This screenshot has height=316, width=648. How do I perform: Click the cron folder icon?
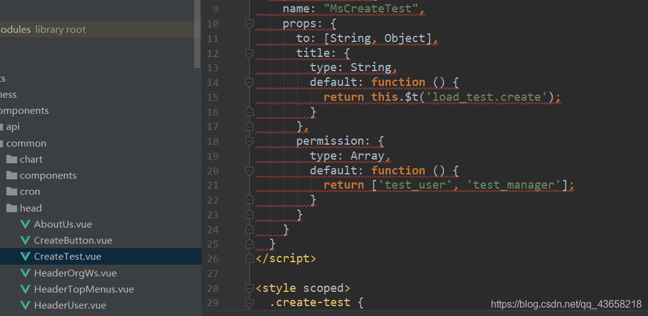[x=11, y=191]
